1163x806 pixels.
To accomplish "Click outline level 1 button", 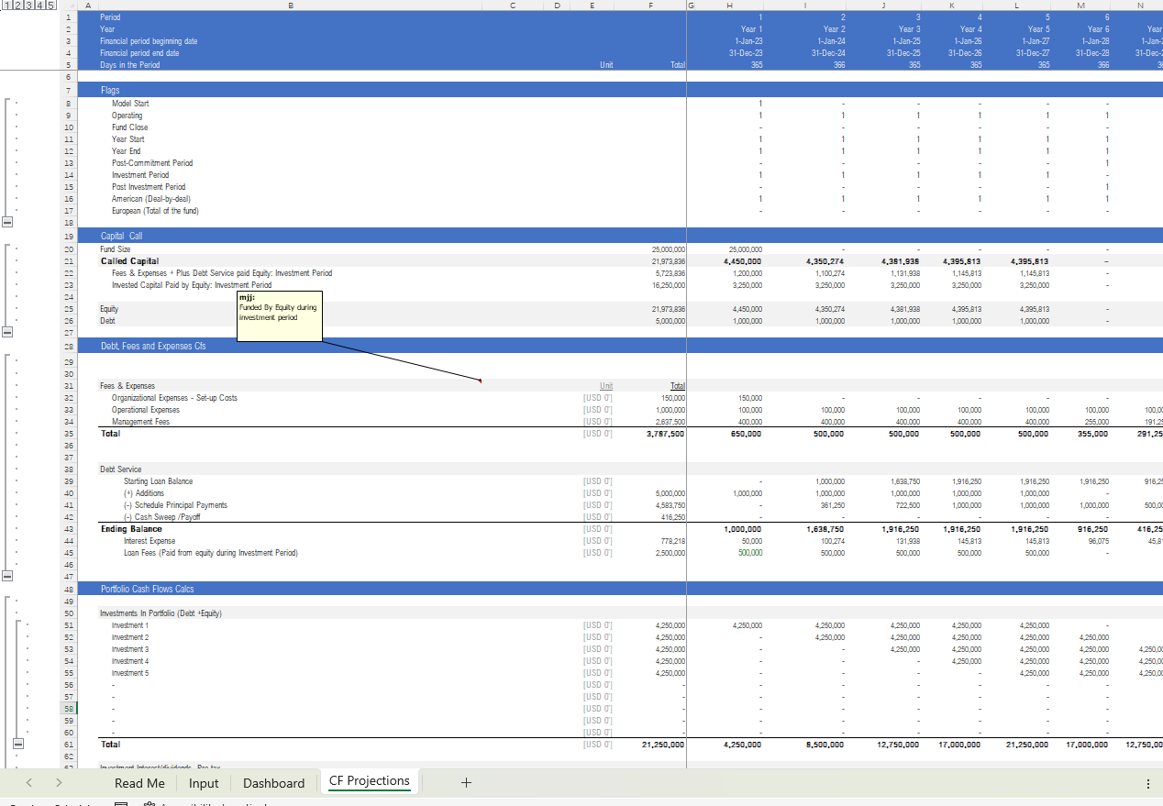I will (6, 6).
